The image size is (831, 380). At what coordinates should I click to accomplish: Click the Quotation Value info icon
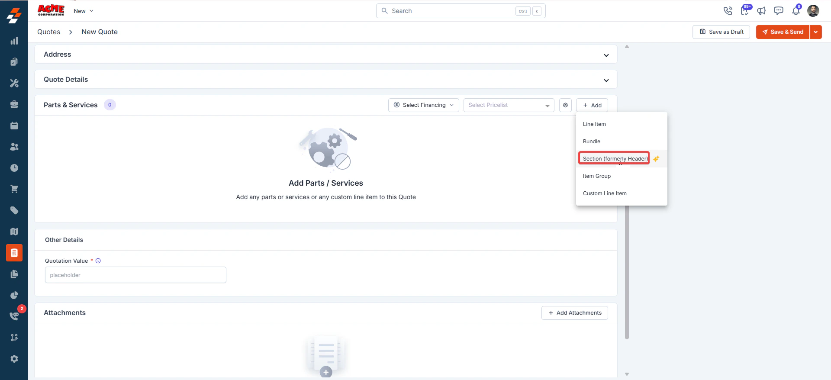98,261
